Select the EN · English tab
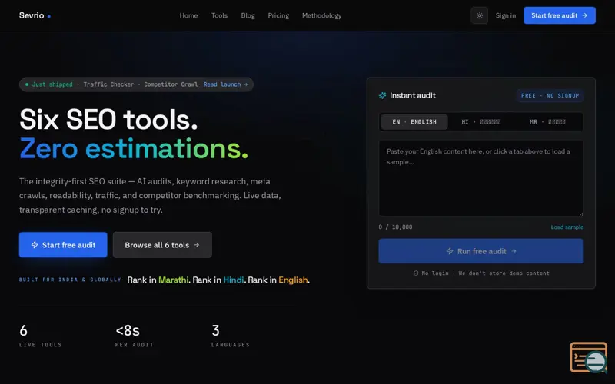The image size is (615, 384). tap(414, 122)
